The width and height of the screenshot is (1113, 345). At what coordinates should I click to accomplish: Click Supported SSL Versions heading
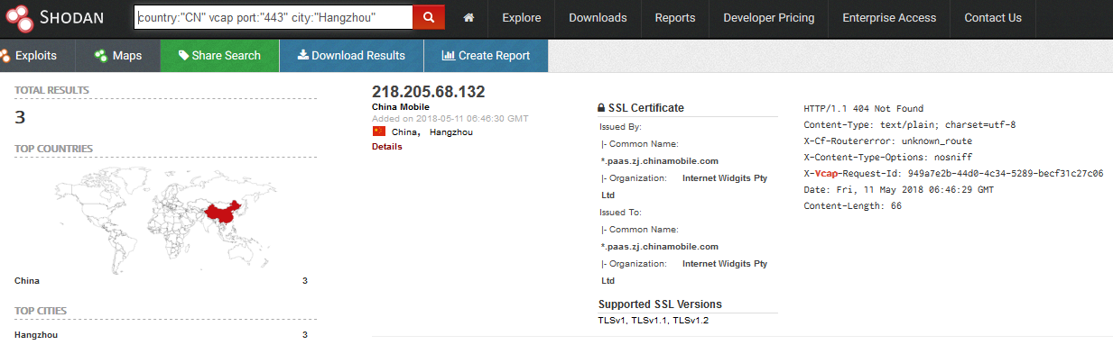tap(660, 304)
